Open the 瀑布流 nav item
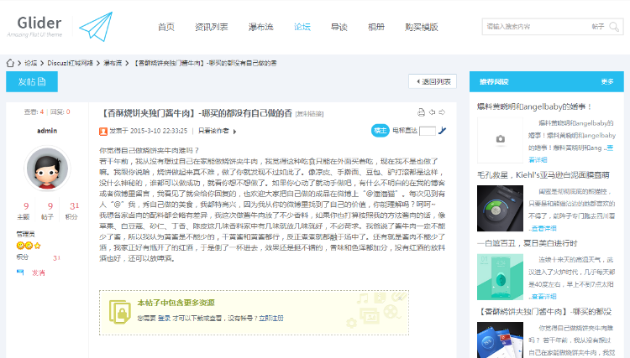Viewport: 630px width, 358px height. tap(260, 27)
